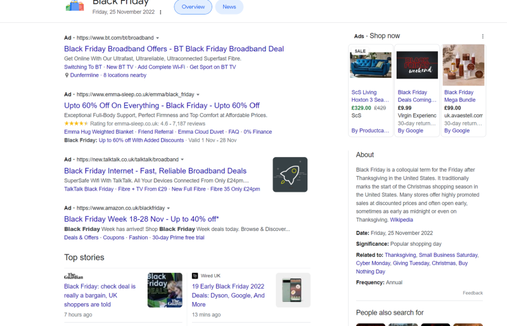507x326 pixels.
Task: Click Amazon Deals & Offers link
Action: 81,237
